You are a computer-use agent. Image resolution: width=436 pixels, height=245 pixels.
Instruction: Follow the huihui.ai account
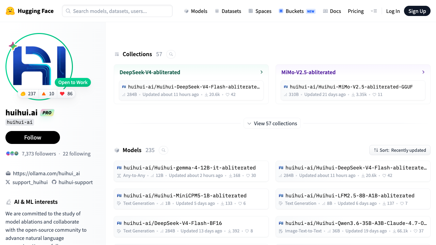(x=33, y=137)
